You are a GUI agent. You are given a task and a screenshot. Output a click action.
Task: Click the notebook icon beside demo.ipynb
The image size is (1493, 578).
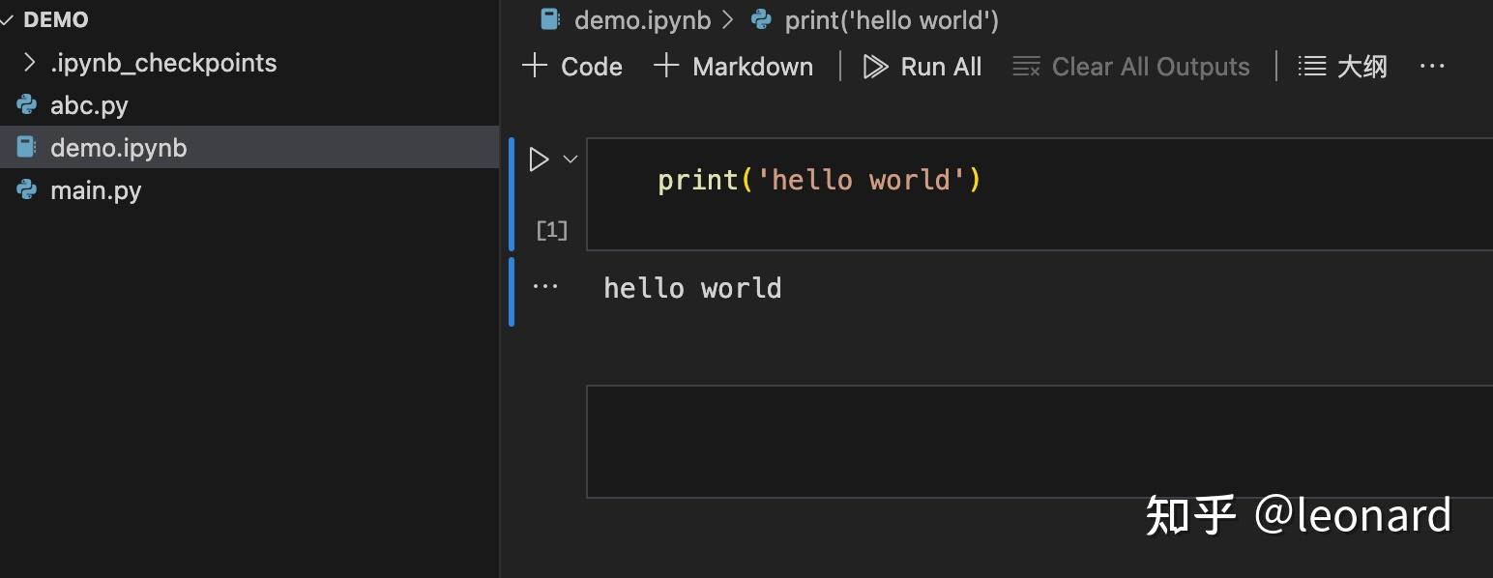point(28,147)
